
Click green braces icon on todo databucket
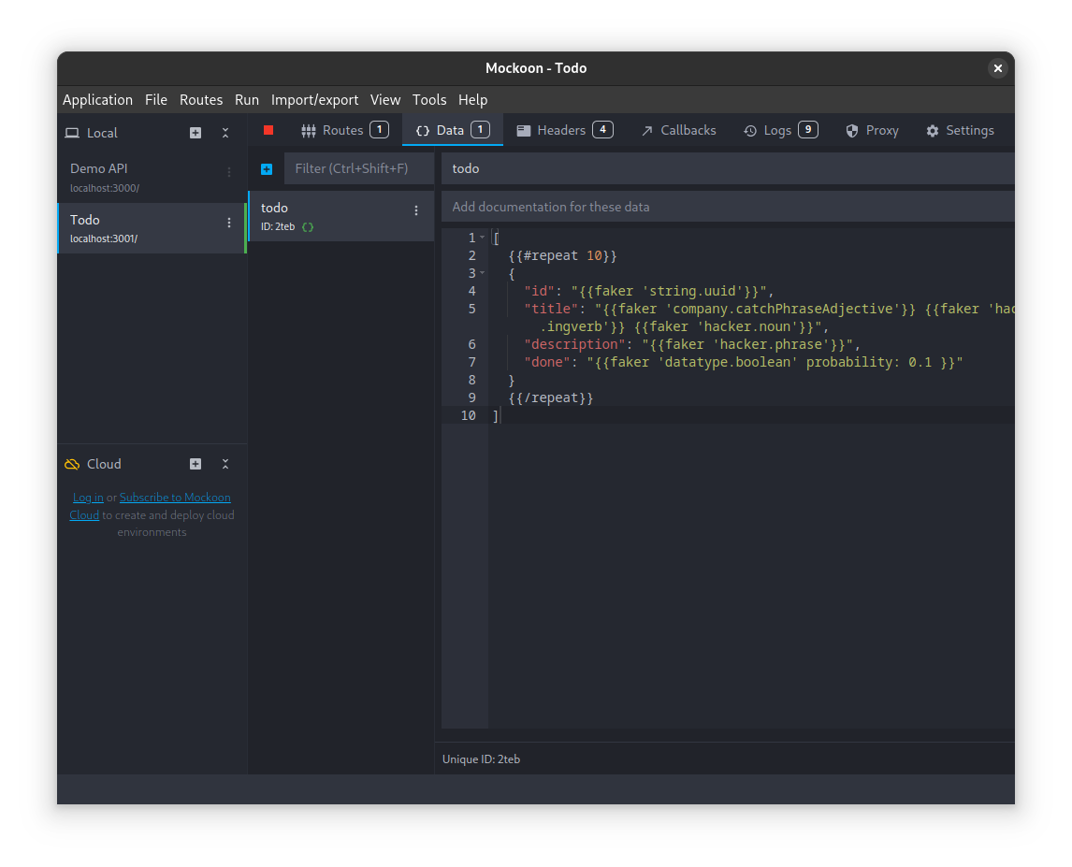point(308,227)
